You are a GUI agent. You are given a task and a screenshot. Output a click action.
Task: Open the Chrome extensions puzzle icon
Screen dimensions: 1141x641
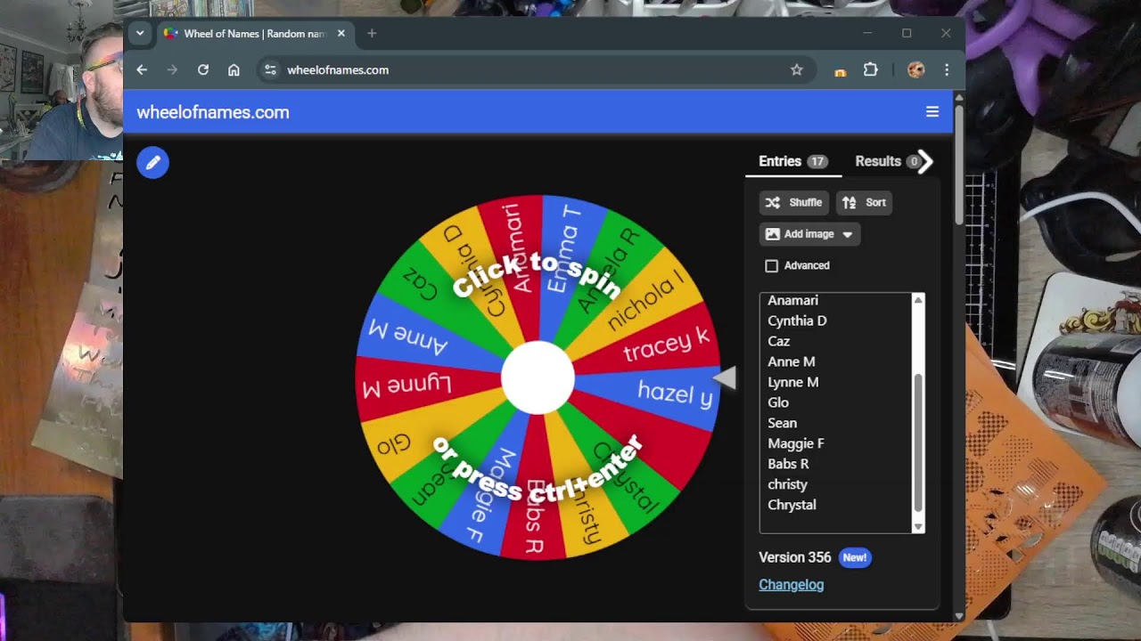pyautogui.click(x=871, y=69)
